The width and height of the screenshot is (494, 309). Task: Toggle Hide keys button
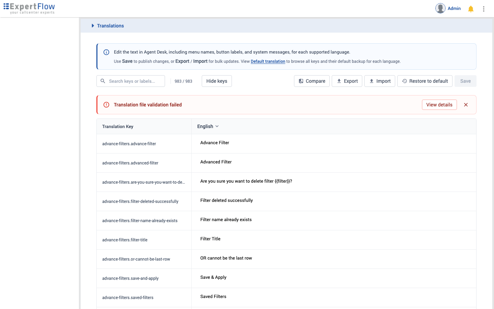(217, 81)
